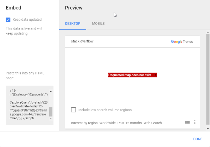Open the three-dot more options menu

[195, 122]
